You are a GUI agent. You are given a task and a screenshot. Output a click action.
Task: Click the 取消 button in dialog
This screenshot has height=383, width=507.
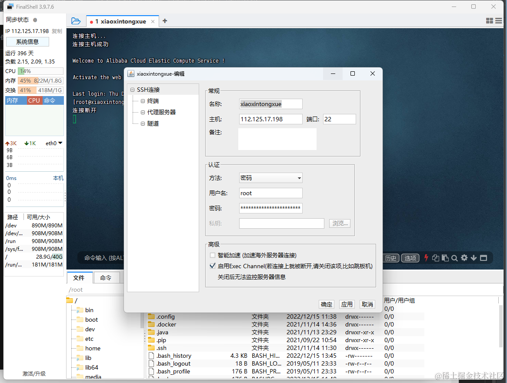pyautogui.click(x=367, y=304)
